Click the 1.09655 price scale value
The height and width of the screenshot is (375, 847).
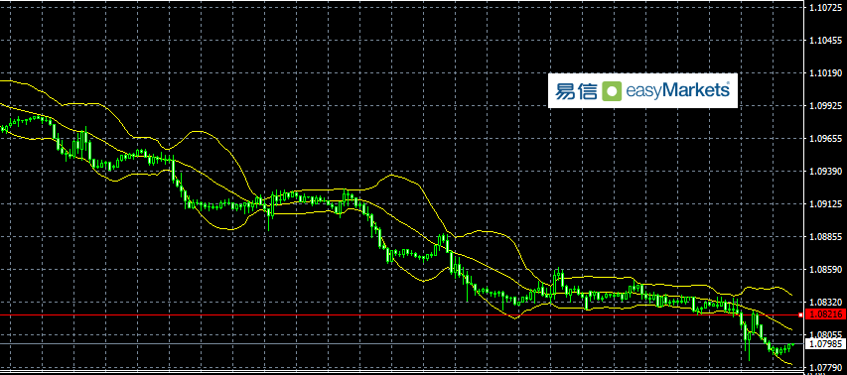click(x=825, y=139)
